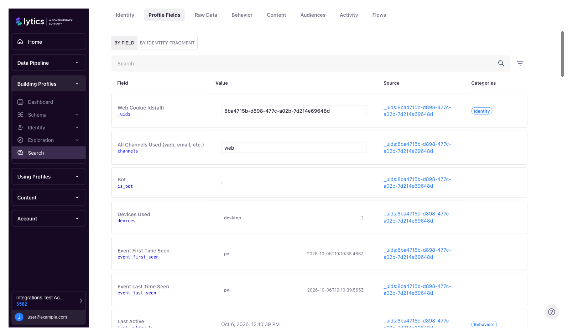Open Dashboard in the sidebar
Screen dimensions: 573x336
(48, 102)
